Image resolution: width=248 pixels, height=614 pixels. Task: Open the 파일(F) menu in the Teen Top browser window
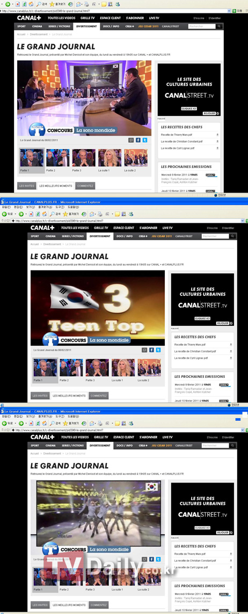click(6, 207)
